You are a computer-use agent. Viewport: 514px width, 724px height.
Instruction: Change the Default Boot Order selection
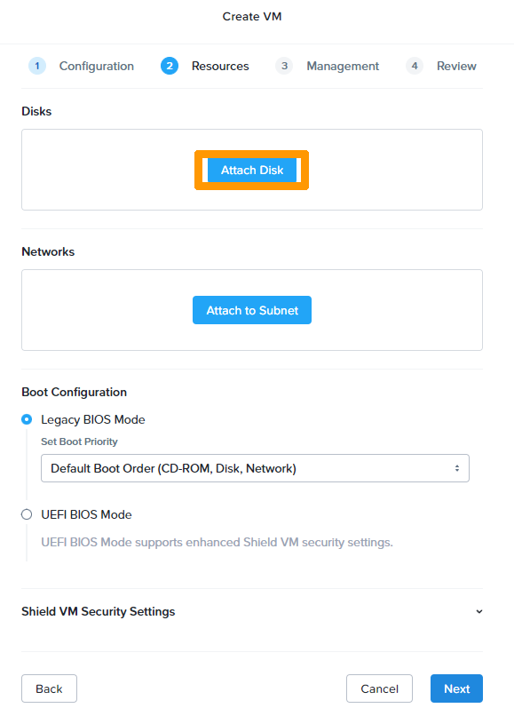click(x=255, y=468)
